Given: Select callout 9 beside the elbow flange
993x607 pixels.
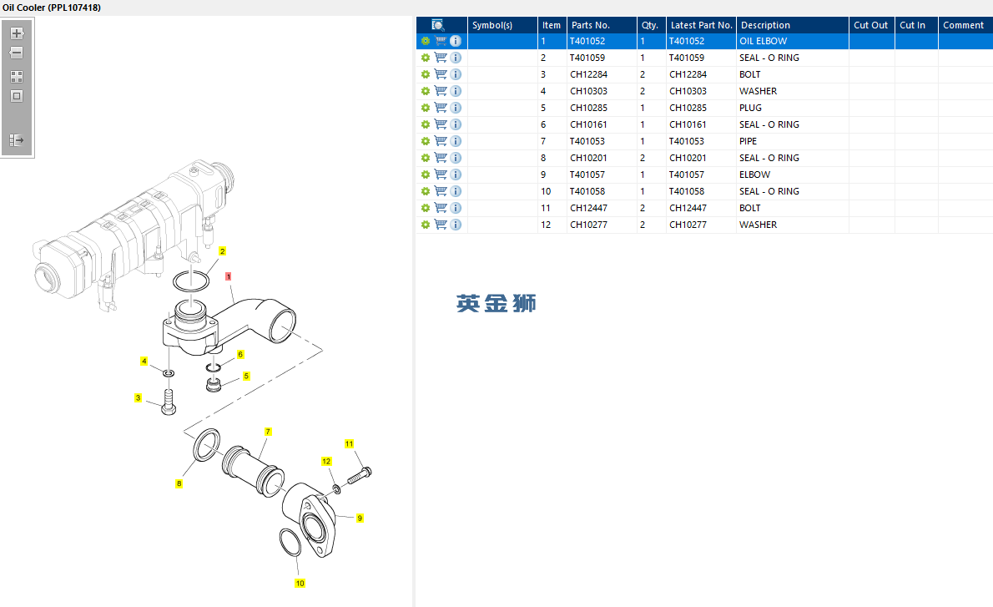Looking at the screenshot, I should [360, 518].
